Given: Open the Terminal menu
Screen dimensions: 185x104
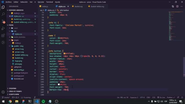Looking at the screenshot, I should click(49, 2).
